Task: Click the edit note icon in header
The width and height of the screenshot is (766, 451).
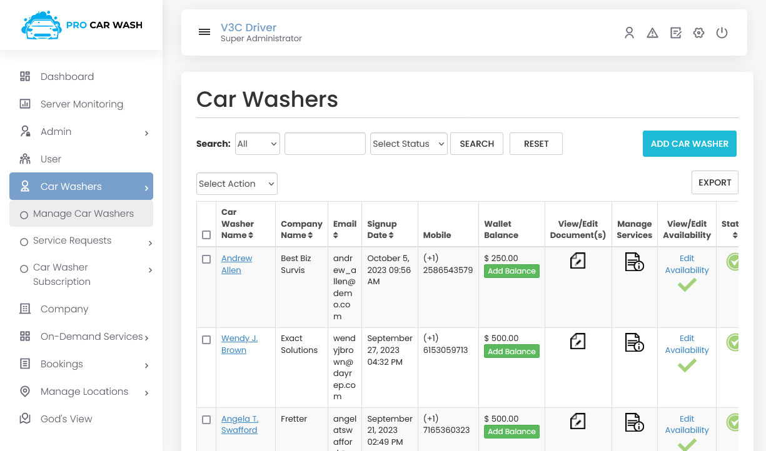Action: [675, 33]
